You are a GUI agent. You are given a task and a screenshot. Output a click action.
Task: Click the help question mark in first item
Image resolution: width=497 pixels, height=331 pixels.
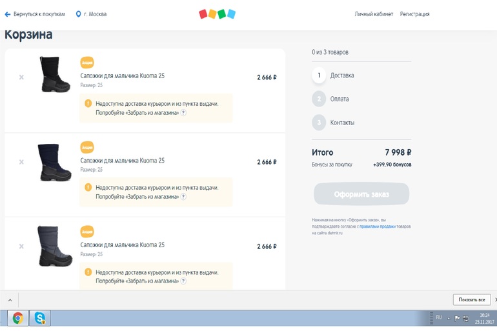point(183,112)
